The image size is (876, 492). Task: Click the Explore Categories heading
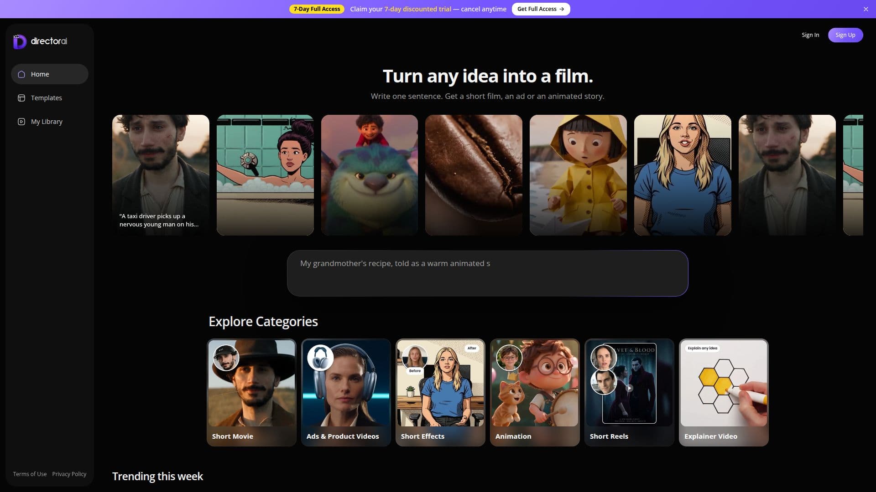[x=263, y=322]
